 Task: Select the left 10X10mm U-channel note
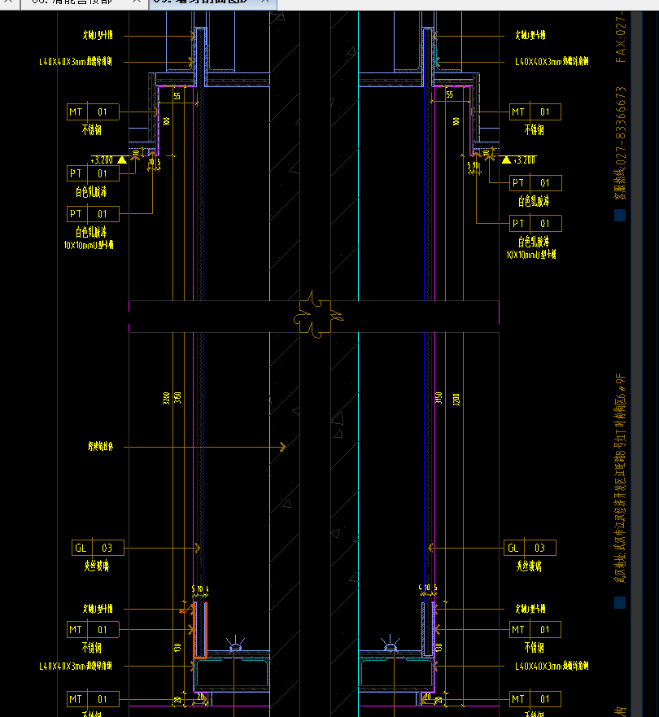[89, 245]
